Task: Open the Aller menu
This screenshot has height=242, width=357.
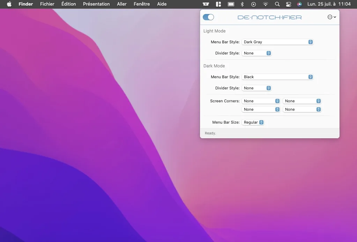Action: coord(121,4)
